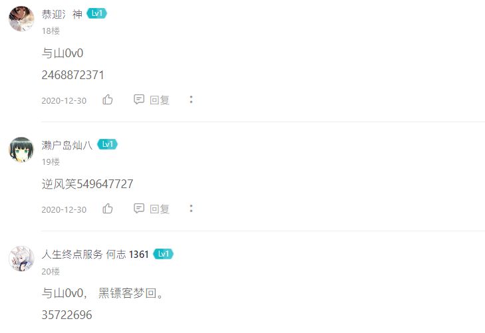Open the avatar of 人生终点服务 user
485x333 pixels.
[x=21, y=259]
